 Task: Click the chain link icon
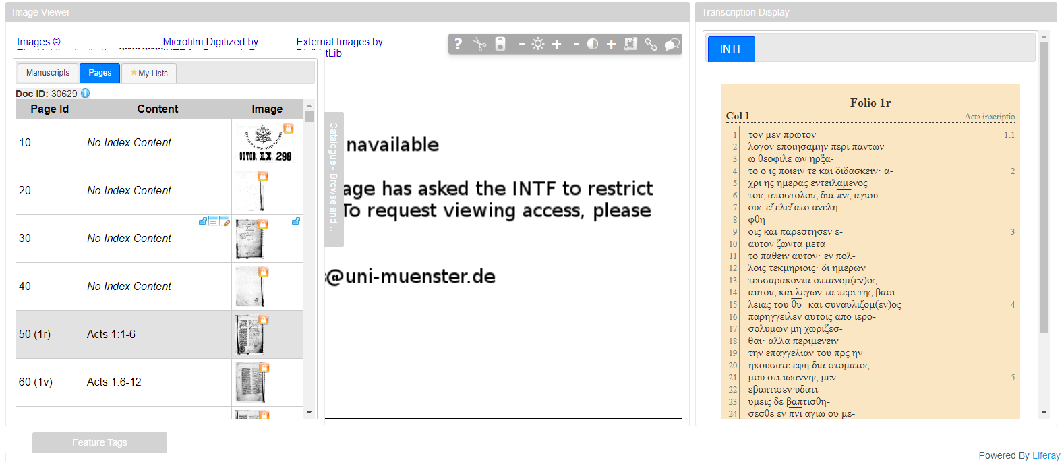[651, 45]
